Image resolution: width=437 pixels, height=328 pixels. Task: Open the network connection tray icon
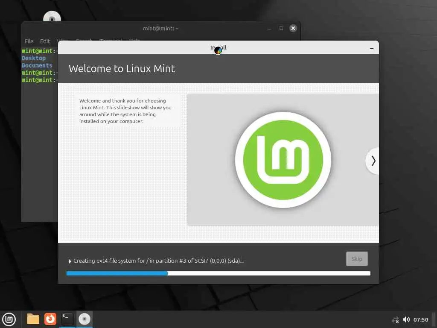[x=395, y=319]
